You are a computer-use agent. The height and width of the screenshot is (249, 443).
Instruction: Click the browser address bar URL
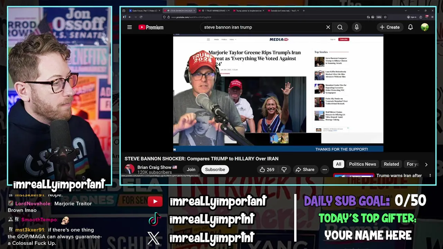pyautogui.click(x=191, y=17)
